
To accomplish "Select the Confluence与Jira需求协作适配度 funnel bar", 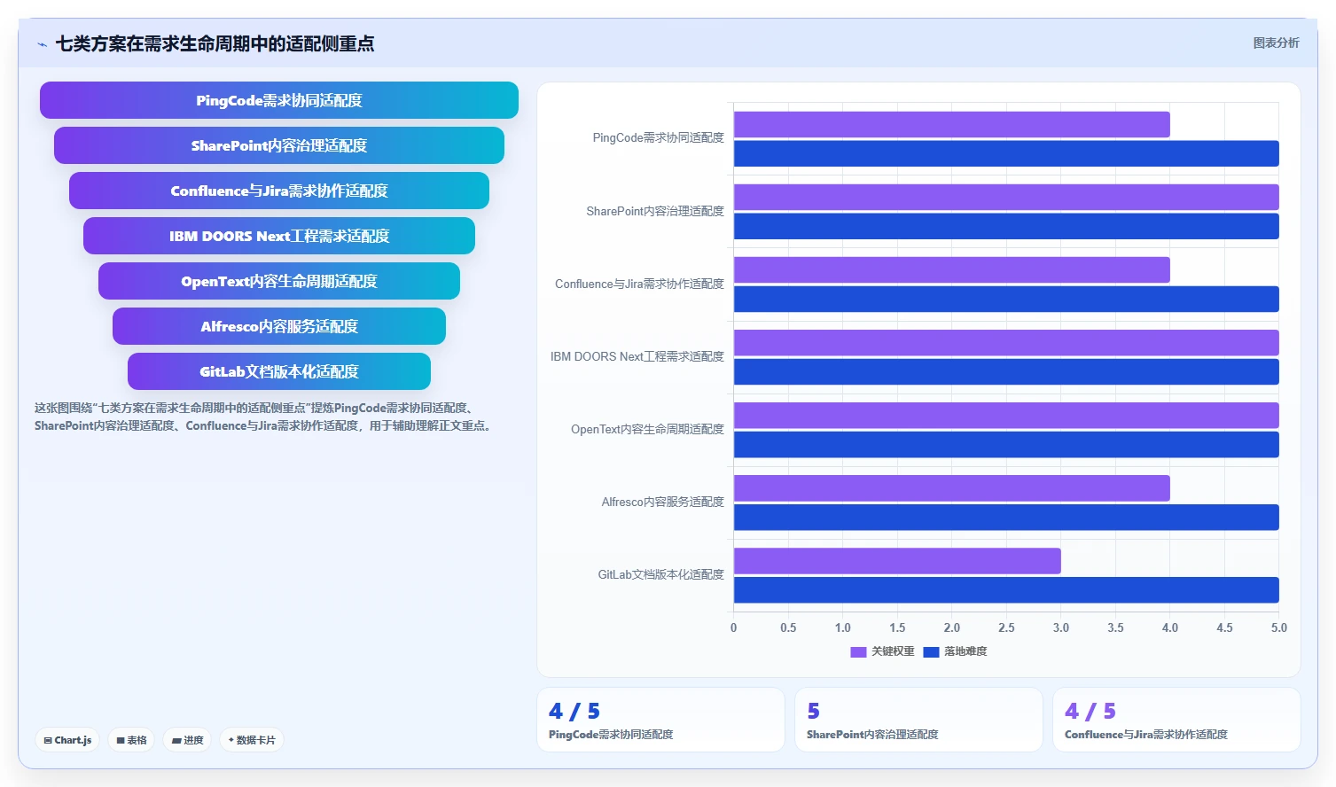I will point(279,191).
